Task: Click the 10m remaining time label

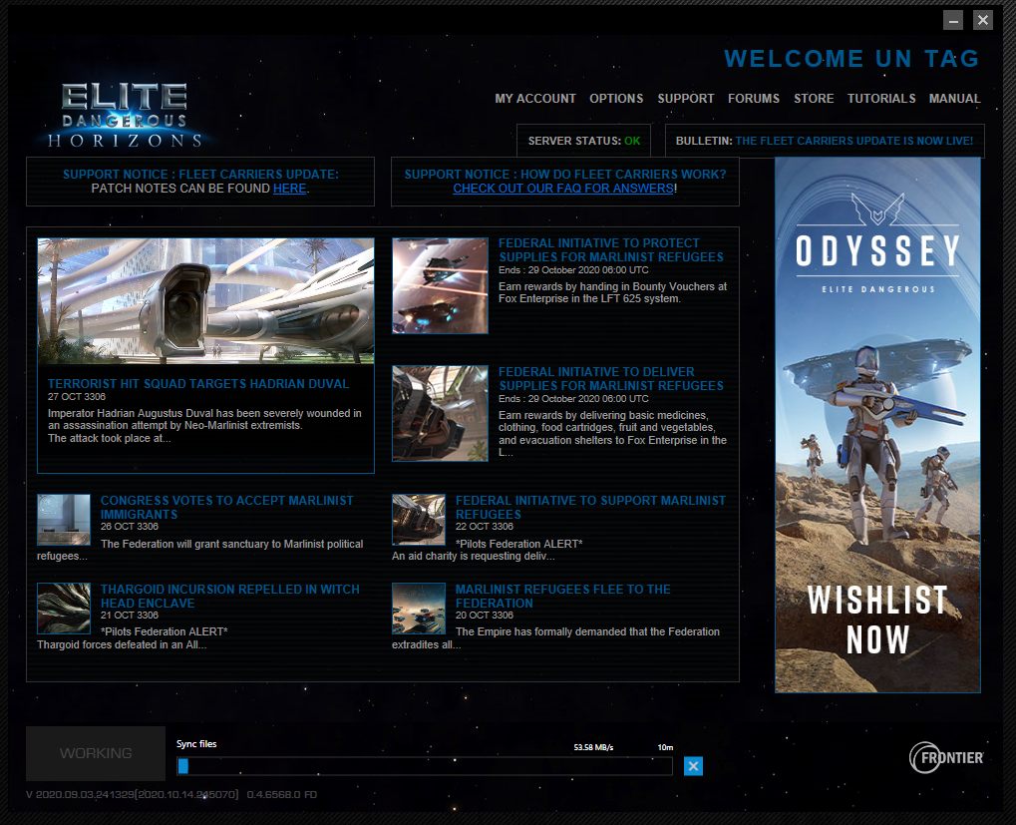Action: click(665, 747)
